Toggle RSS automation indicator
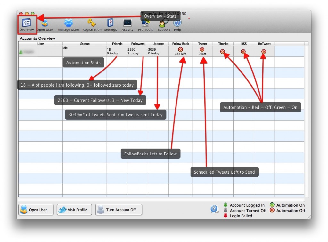Screen dimensions: 328x242 (x=243, y=51)
